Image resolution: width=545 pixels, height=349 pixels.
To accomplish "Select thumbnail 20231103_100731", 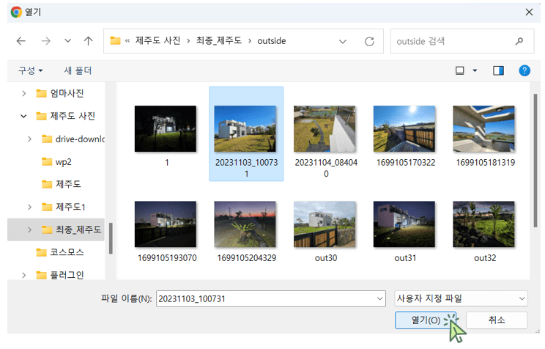I will coord(246,133).
